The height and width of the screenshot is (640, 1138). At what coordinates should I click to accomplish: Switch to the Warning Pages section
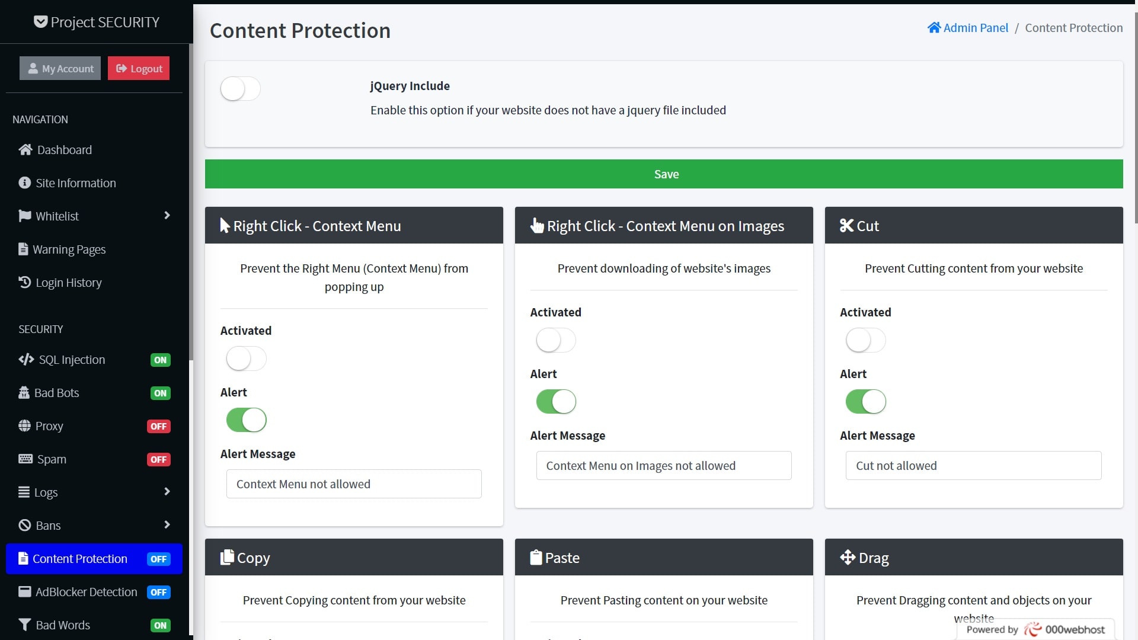point(70,249)
